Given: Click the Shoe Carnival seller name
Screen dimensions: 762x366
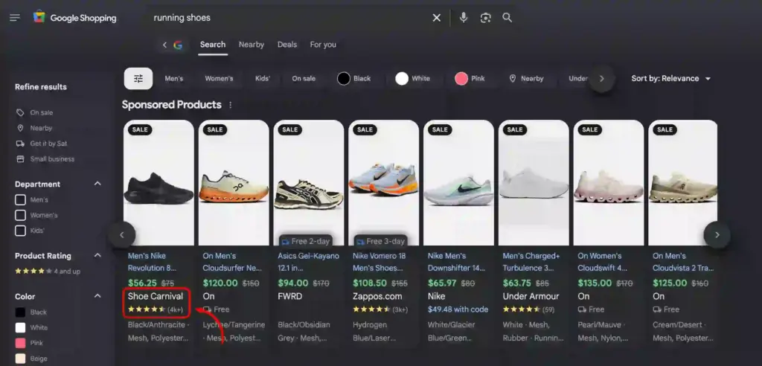Looking at the screenshot, I should tap(156, 296).
